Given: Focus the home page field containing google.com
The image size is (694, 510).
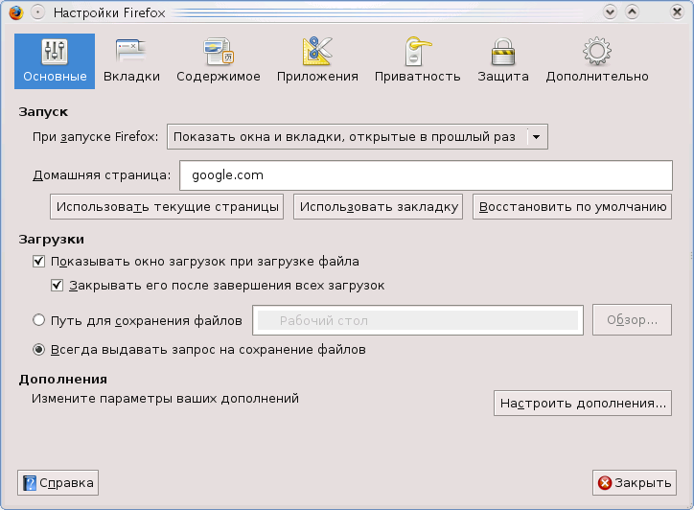Looking at the screenshot, I should [x=426, y=175].
